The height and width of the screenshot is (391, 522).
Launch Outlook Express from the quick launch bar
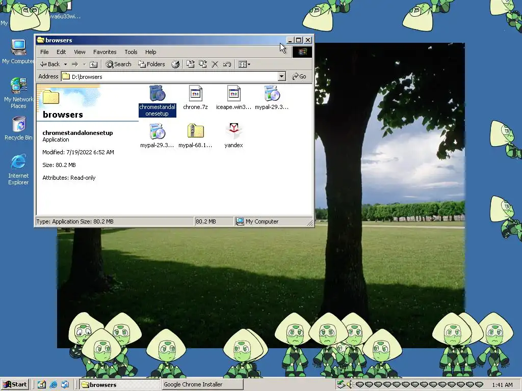(65, 385)
